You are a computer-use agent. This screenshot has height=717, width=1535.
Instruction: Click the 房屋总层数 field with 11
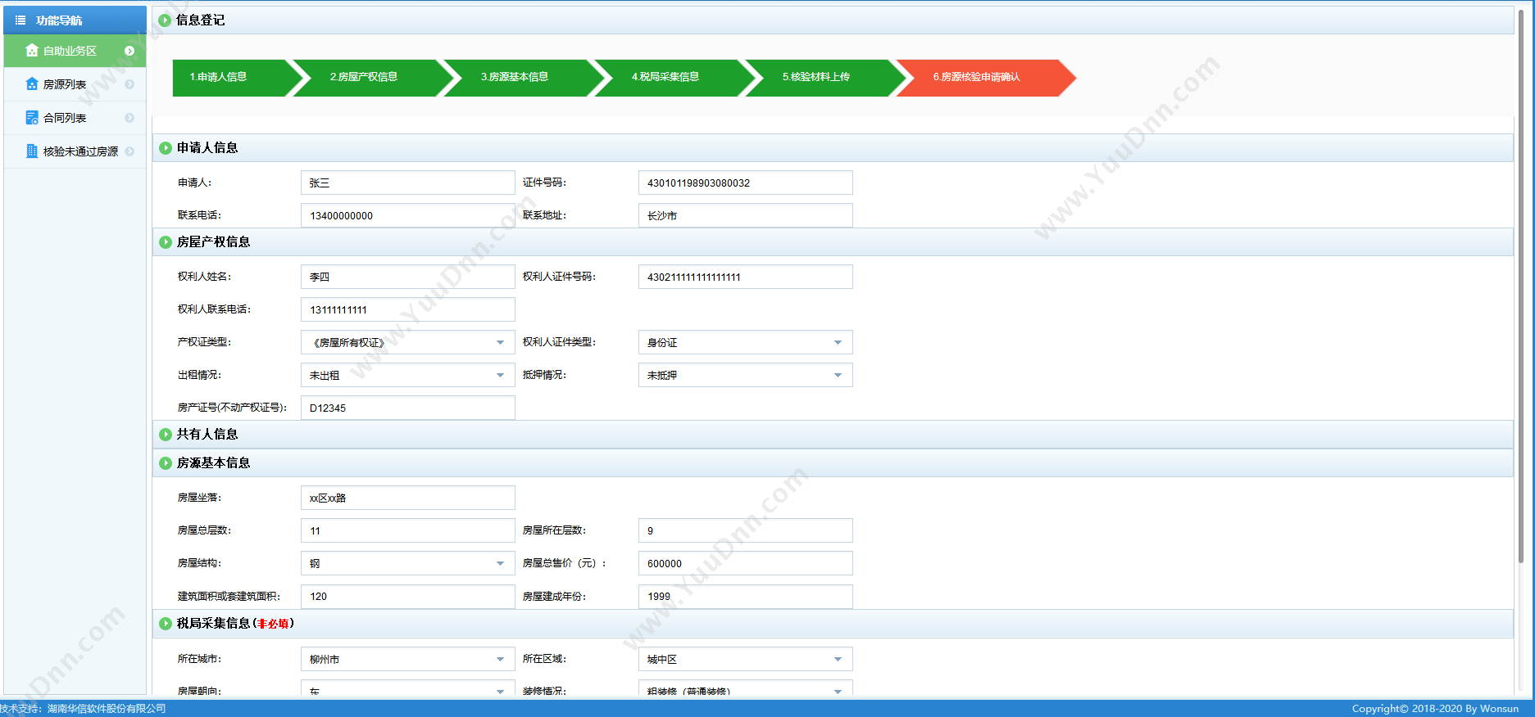(408, 530)
